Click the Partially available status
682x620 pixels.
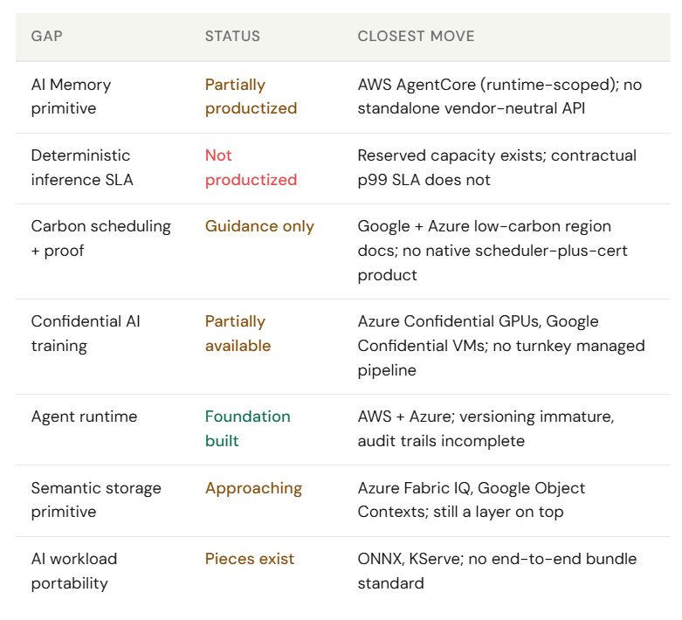click(238, 334)
